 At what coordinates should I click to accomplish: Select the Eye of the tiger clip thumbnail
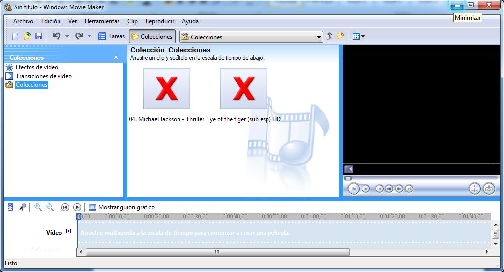[243, 89]
